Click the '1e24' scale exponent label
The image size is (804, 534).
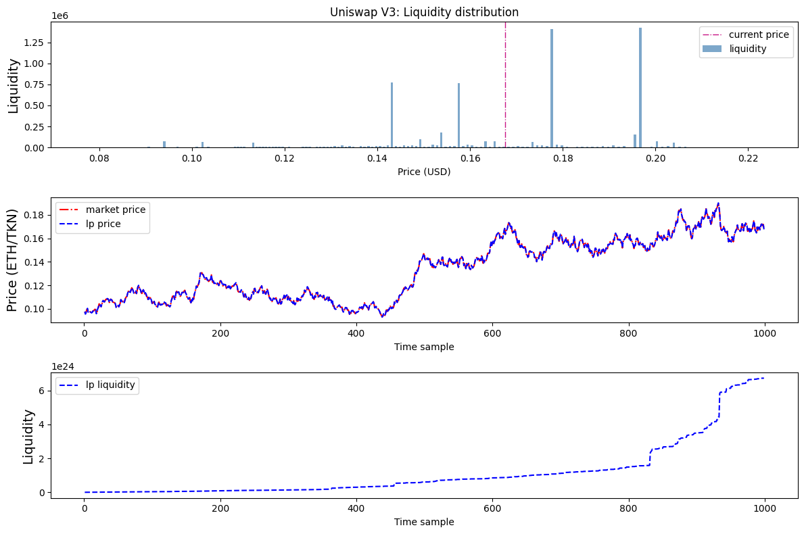point(63,366)
